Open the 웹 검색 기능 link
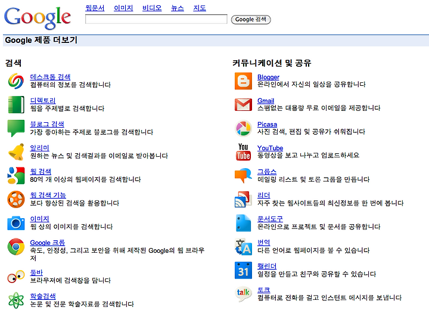This screenshot has height=310, width=429. tap(48, 195)
